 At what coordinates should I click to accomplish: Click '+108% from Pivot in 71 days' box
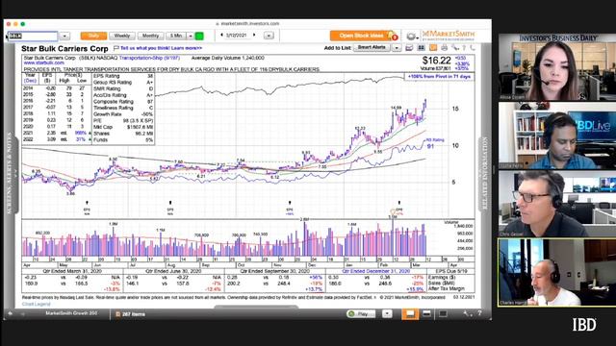point(439,77)
